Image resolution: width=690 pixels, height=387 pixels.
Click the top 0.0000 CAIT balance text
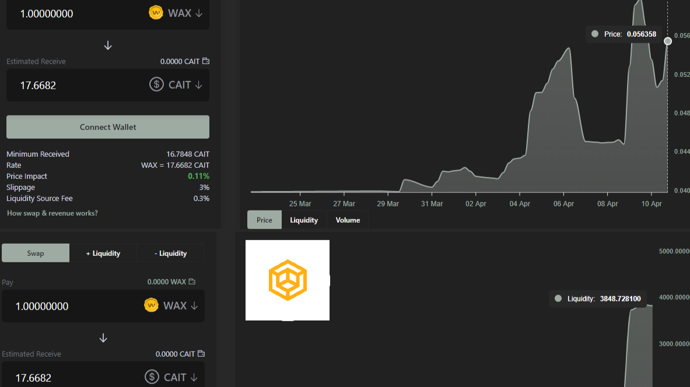point(180,62)
